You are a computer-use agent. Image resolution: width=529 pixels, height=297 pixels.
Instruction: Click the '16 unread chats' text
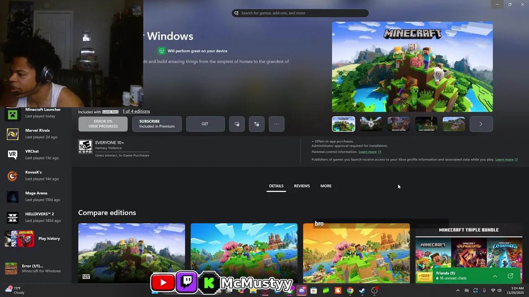[453, 278]
